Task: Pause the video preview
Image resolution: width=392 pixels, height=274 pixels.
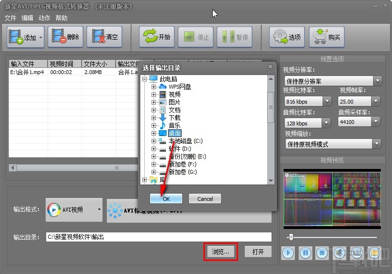Action: pos(305,253)
